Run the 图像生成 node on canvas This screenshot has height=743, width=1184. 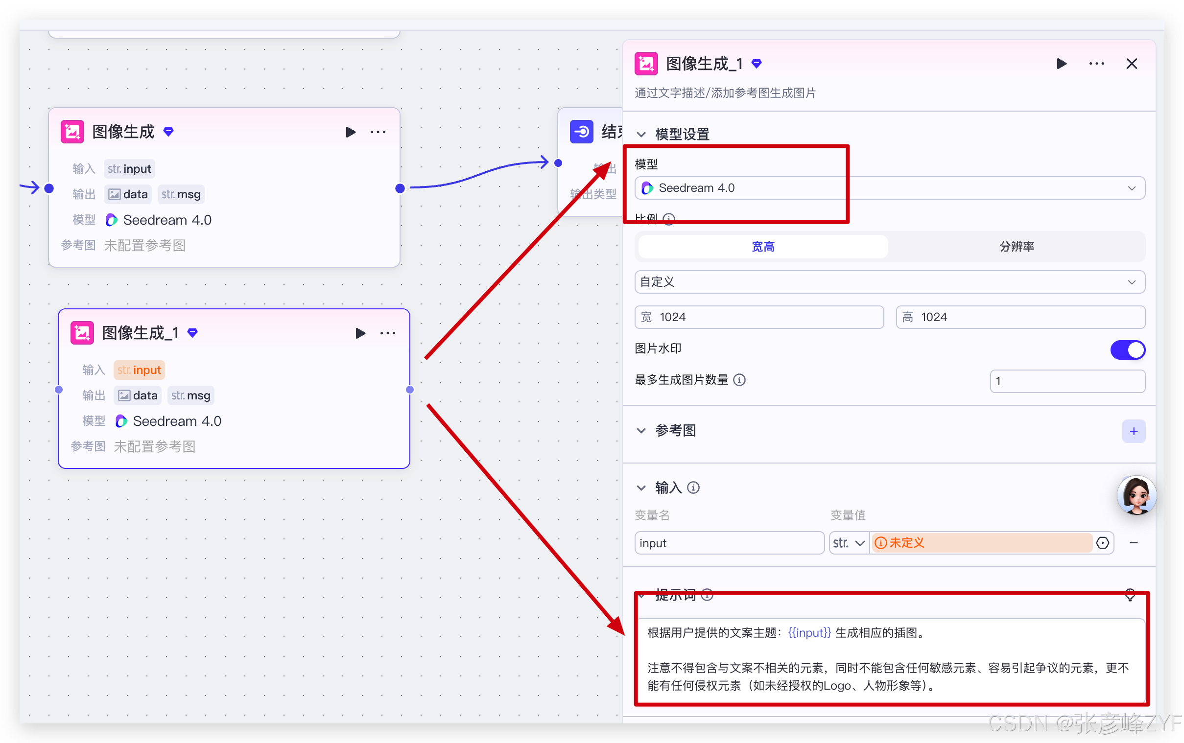(350, 132)
